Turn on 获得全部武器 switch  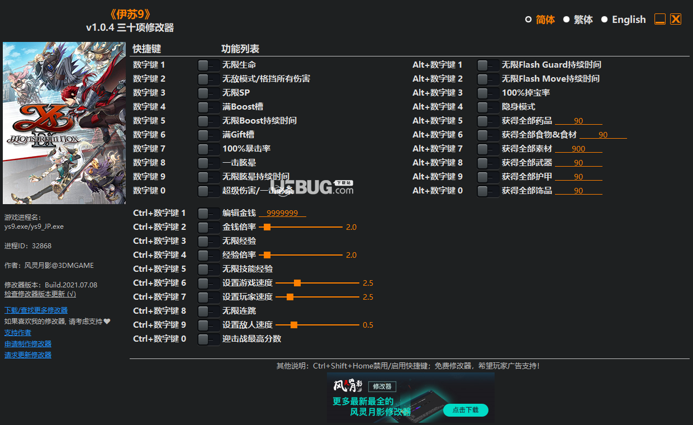pyautogui.click(x=488, y=163)
